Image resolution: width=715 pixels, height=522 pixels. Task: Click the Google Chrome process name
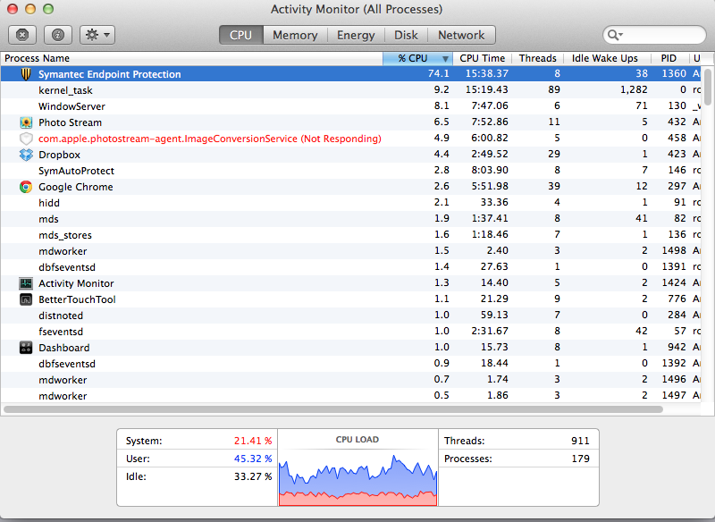[76, 187]
